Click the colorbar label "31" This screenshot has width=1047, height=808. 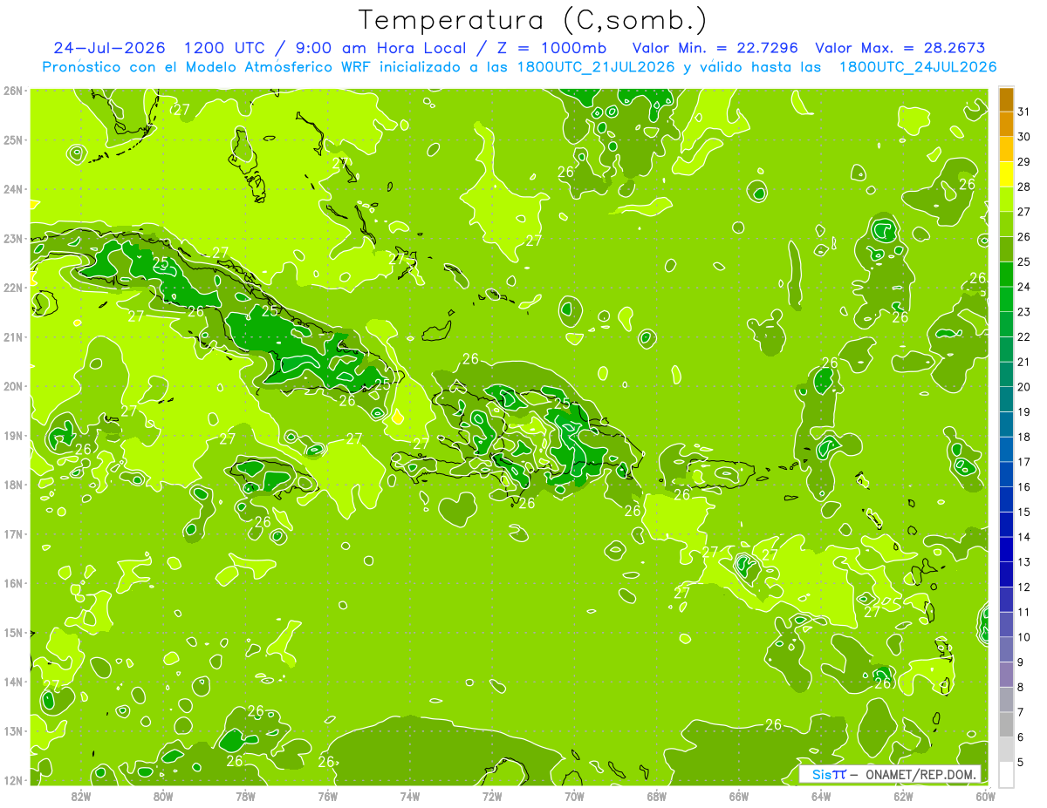[1024, 112]
